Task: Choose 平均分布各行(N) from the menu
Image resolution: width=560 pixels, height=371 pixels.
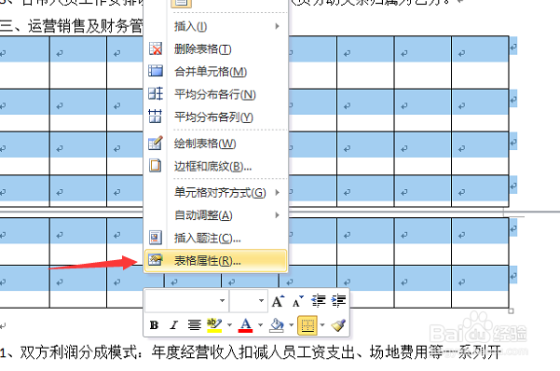Action: 215,94
